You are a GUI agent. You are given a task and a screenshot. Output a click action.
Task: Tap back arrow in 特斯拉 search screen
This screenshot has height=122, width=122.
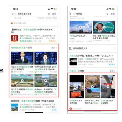pyautogui.click(x=71, y=14)
